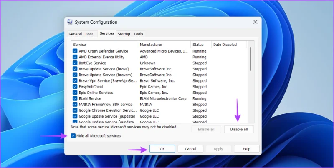Click the NVIDIA FrameView SDK service name

click(x=106, y=104)
